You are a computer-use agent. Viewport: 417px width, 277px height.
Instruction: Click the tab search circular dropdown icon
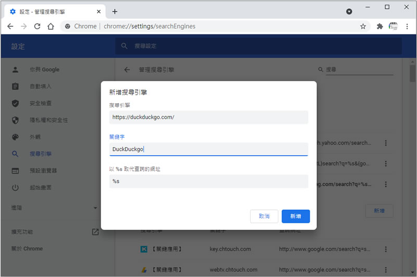pyautogui.click(x=349, y=11)
